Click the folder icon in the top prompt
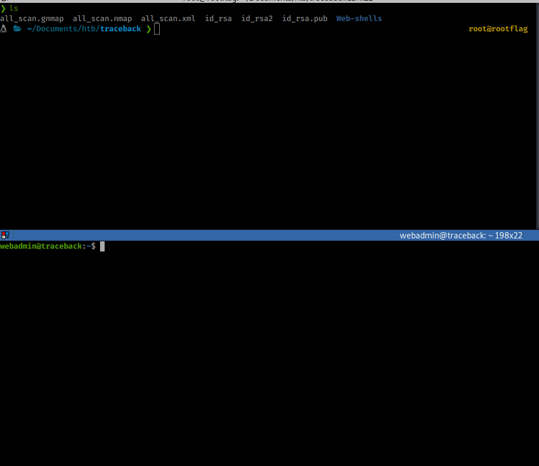This screenshot has width=539, height=466. [x=17, y=28]
